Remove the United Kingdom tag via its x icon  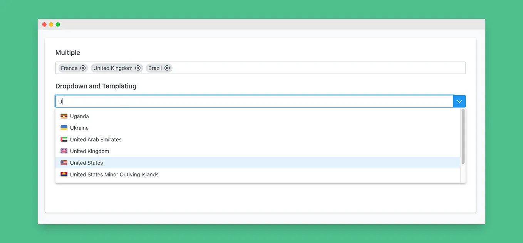138,68
